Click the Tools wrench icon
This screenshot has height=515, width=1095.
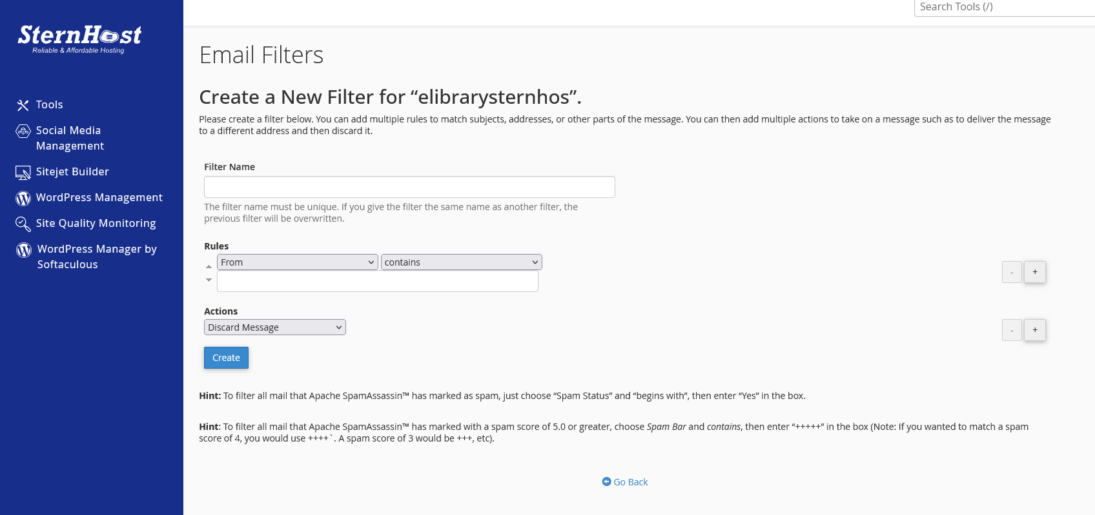(x=23, y=105)
